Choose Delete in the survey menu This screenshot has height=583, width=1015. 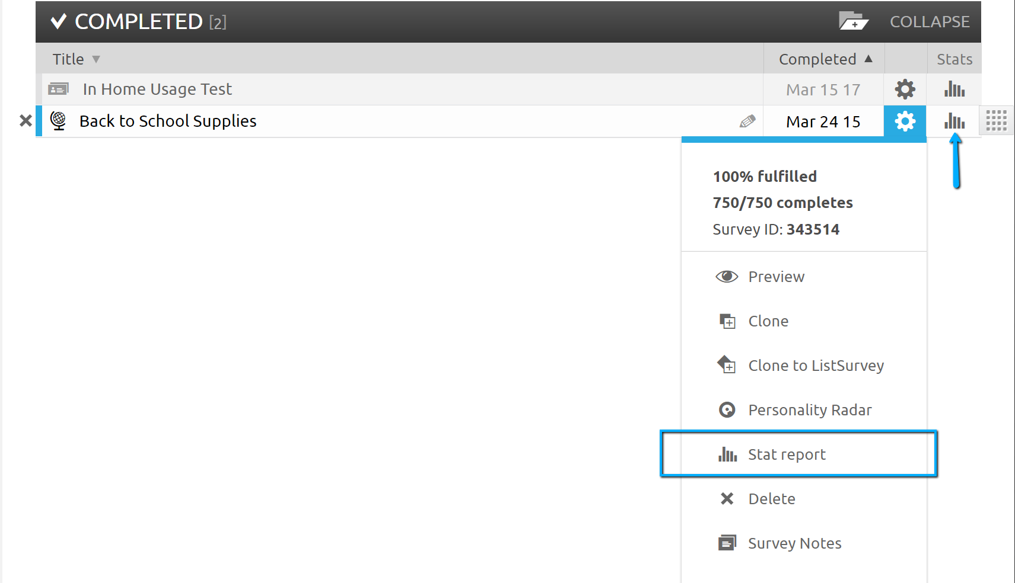771,499
